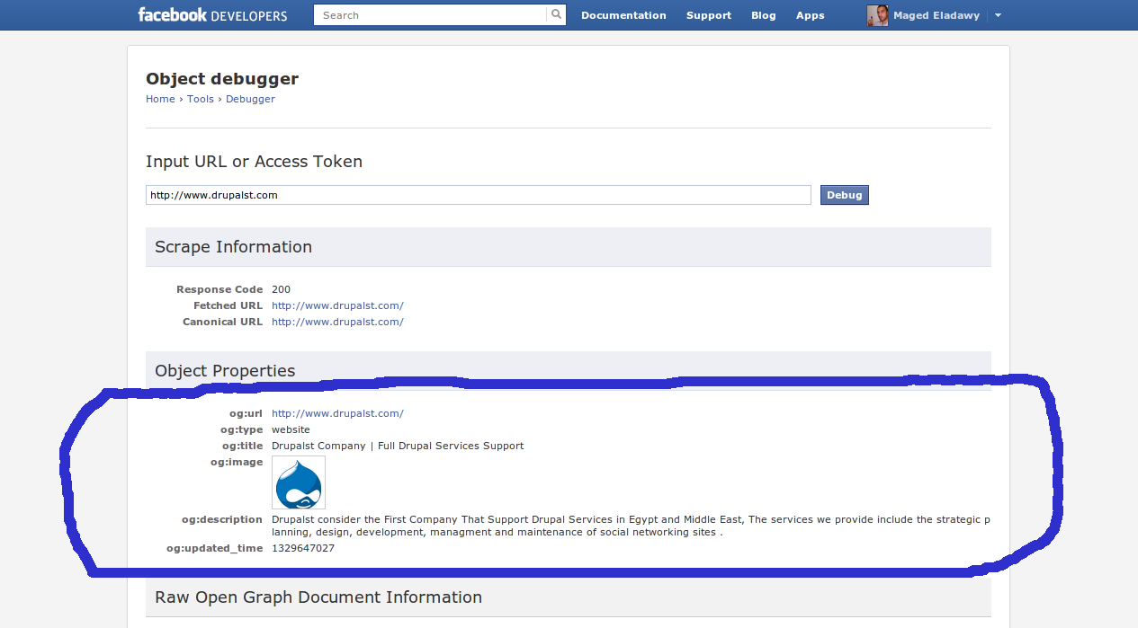Image resolution: width=1138 pixels, height=628 pixels.
Task: Expand the account dropdown arrow
Action: coord(998,15)
